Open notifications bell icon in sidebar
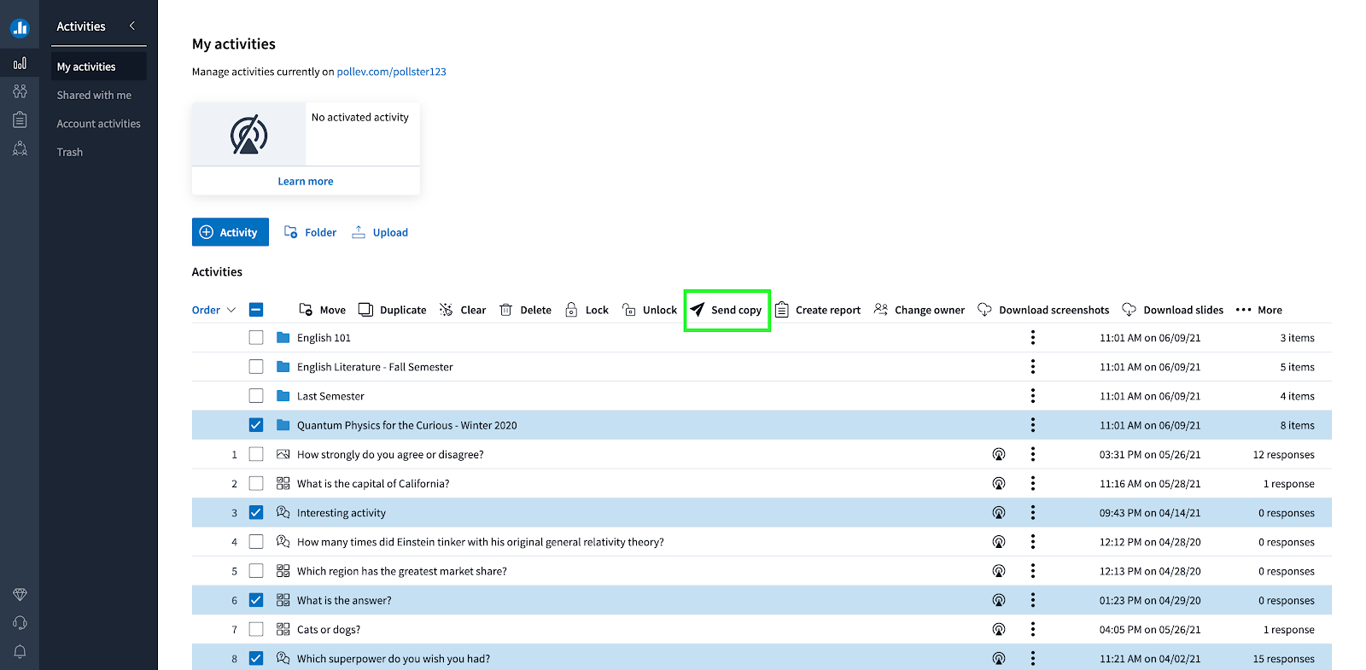 tap(20, 652)
